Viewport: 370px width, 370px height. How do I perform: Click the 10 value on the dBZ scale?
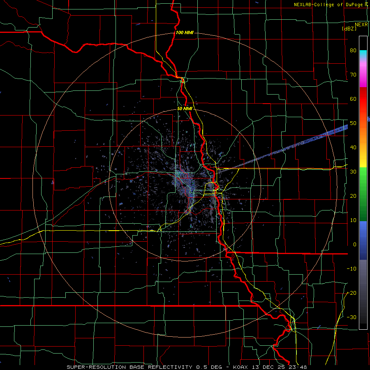pos(353,220)
